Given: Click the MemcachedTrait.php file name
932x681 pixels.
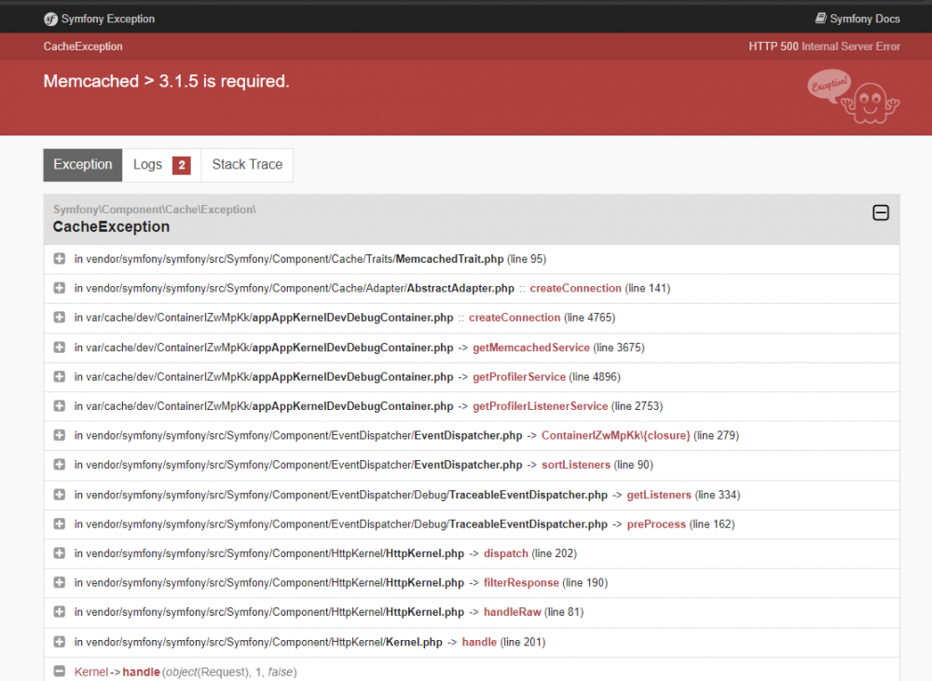Looking at the screenshot, I should point(449,259).
